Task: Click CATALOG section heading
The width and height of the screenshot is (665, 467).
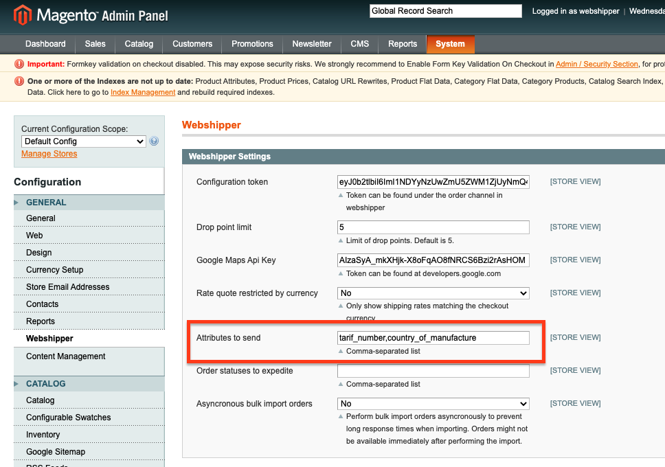Action: point(46,383)
